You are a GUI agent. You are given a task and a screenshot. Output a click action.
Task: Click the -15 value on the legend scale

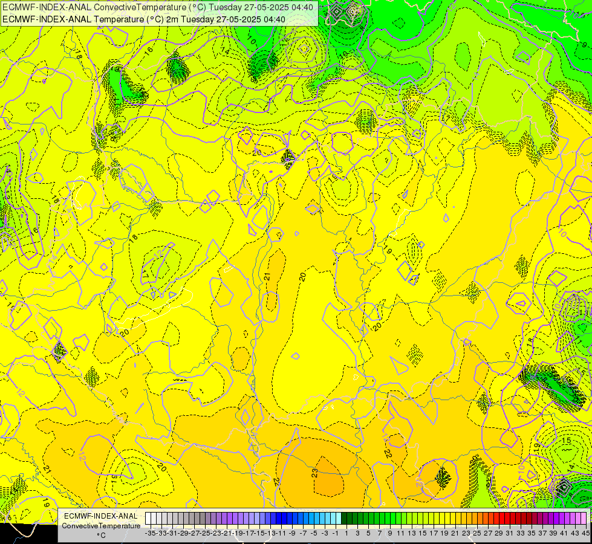(260, 533)
